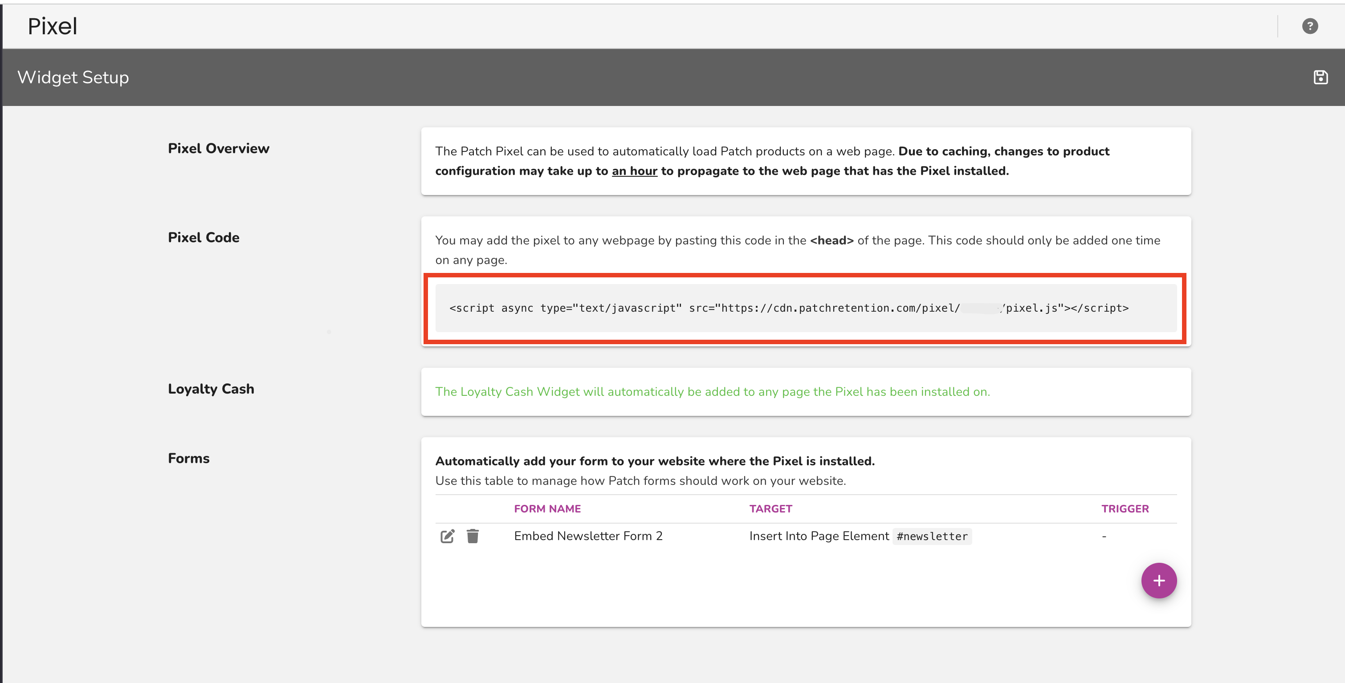Select the 'Embed Newsletter Form 2' name cell

[588, 536]
